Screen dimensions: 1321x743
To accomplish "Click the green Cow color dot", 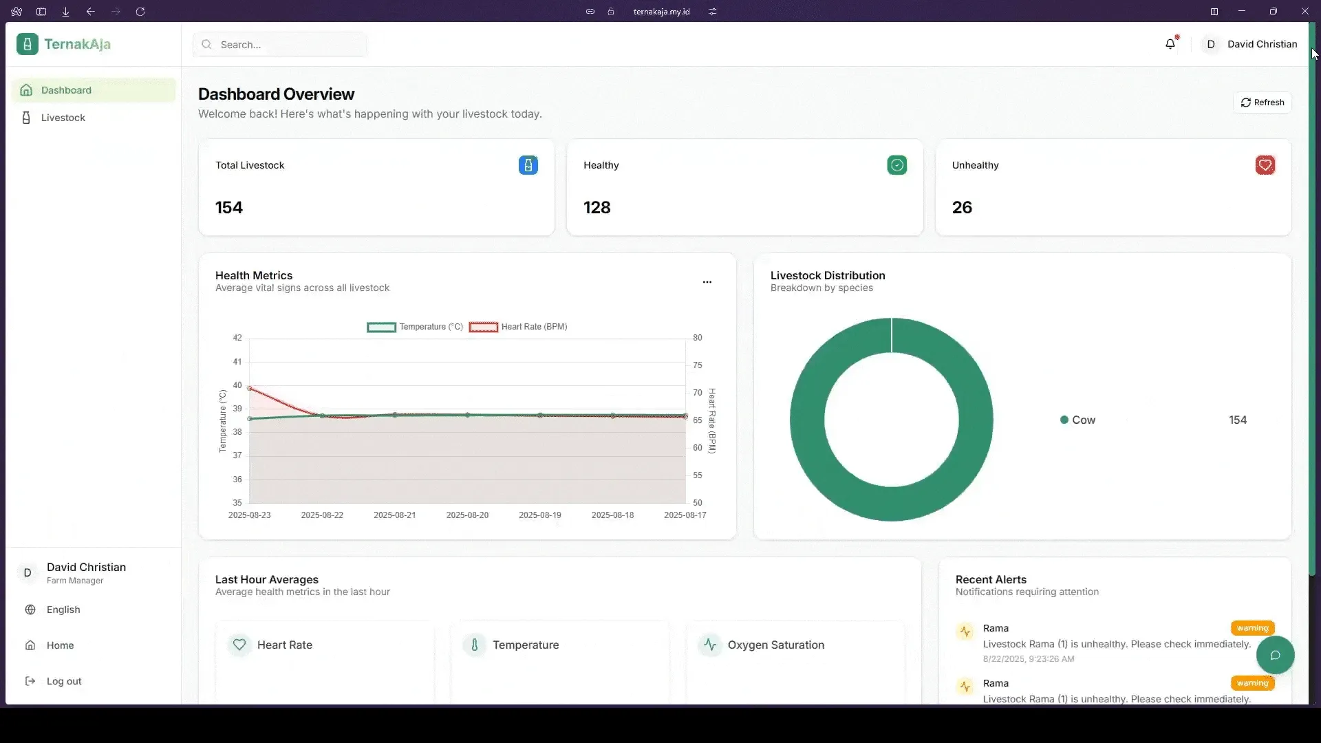I will point(1064,420).
